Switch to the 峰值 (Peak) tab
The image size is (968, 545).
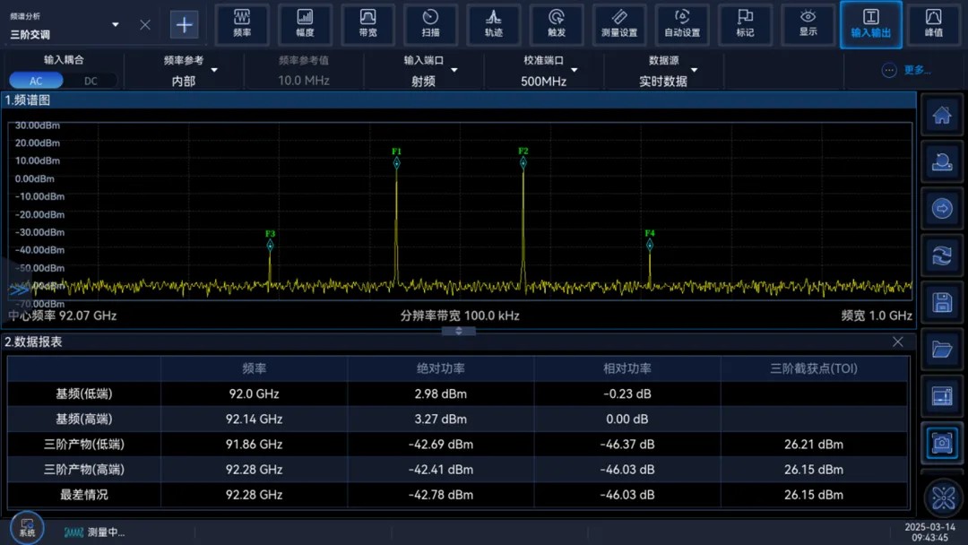[x=934, y=24]
